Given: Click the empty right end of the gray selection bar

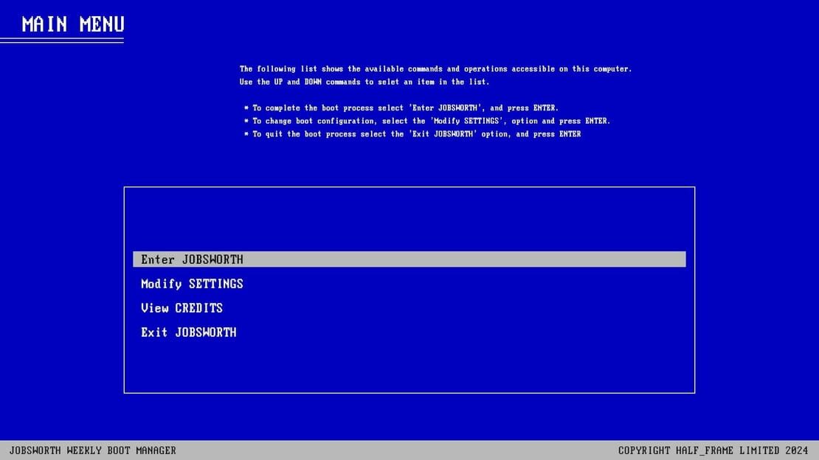Looking at the screenshot, I should (x=575, y=259).
